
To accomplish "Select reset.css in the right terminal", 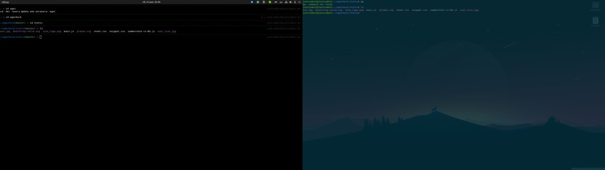I will pos(403,10).
